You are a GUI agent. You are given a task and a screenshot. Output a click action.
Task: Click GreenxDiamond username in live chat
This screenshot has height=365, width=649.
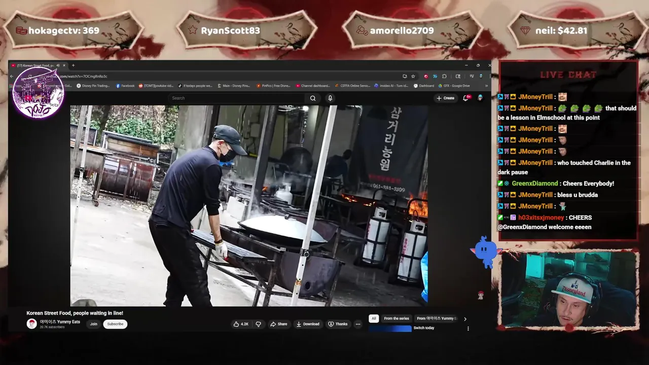click(534, 184)
